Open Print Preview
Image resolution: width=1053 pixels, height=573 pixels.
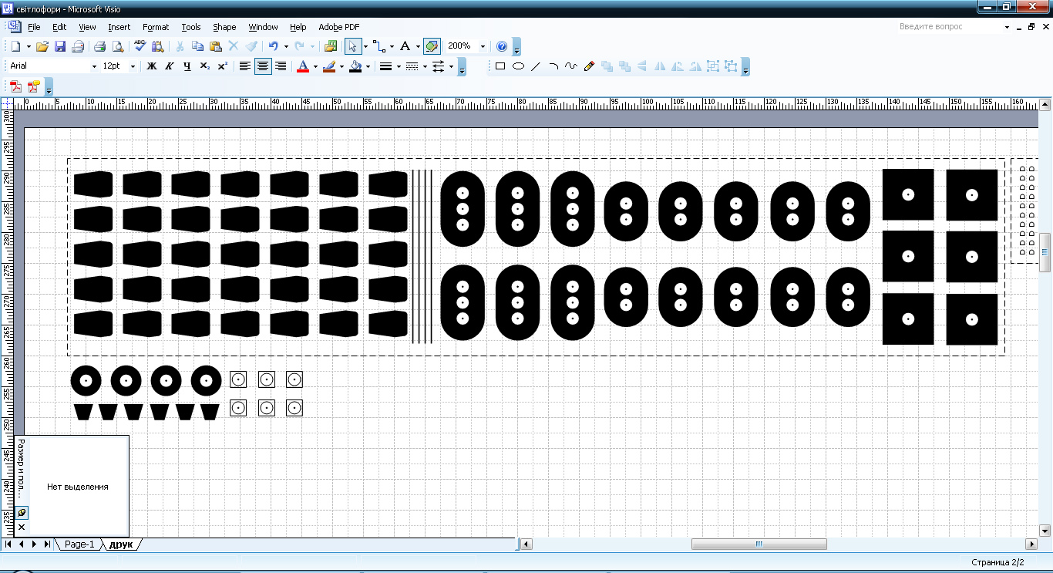click(117, 46)
